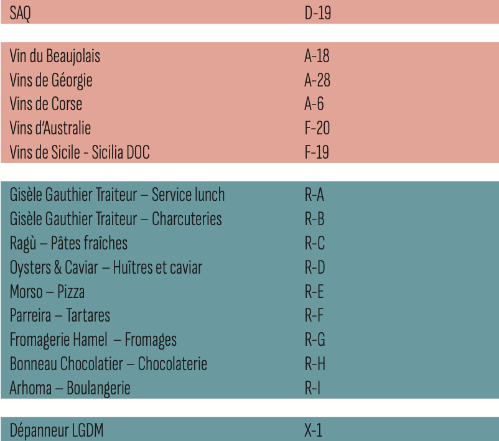Click the SAQ entry
The image size is (499, 441).
(x=20, y=13)
